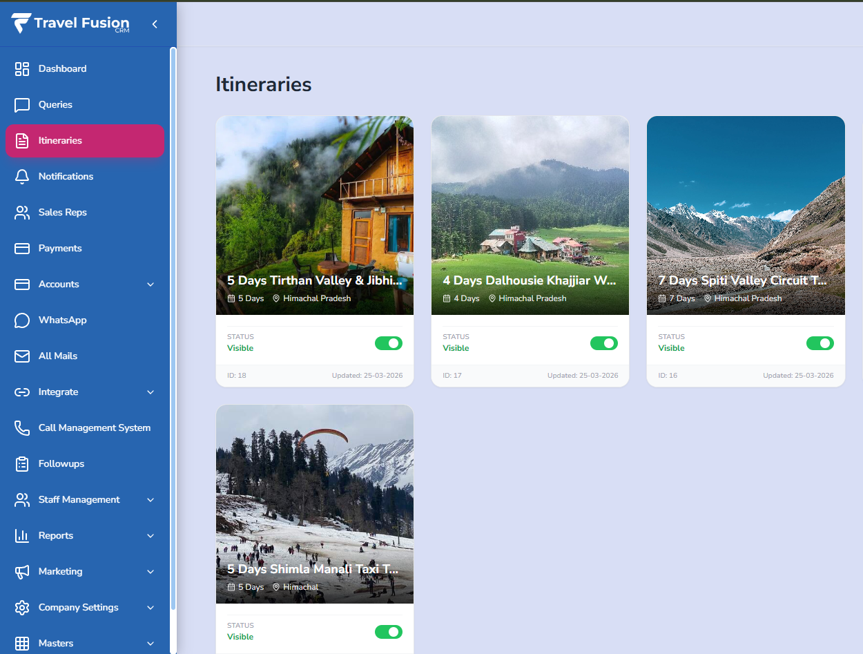This screenshot has width=863, height=654.
Task: Toggle status of 5 Days Shimla Manali itinerary
Action: point(388,632)
